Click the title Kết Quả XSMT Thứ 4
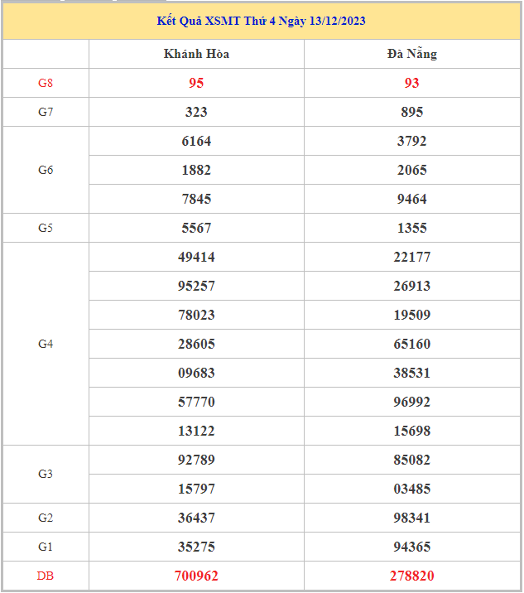 tap(262, 21)
